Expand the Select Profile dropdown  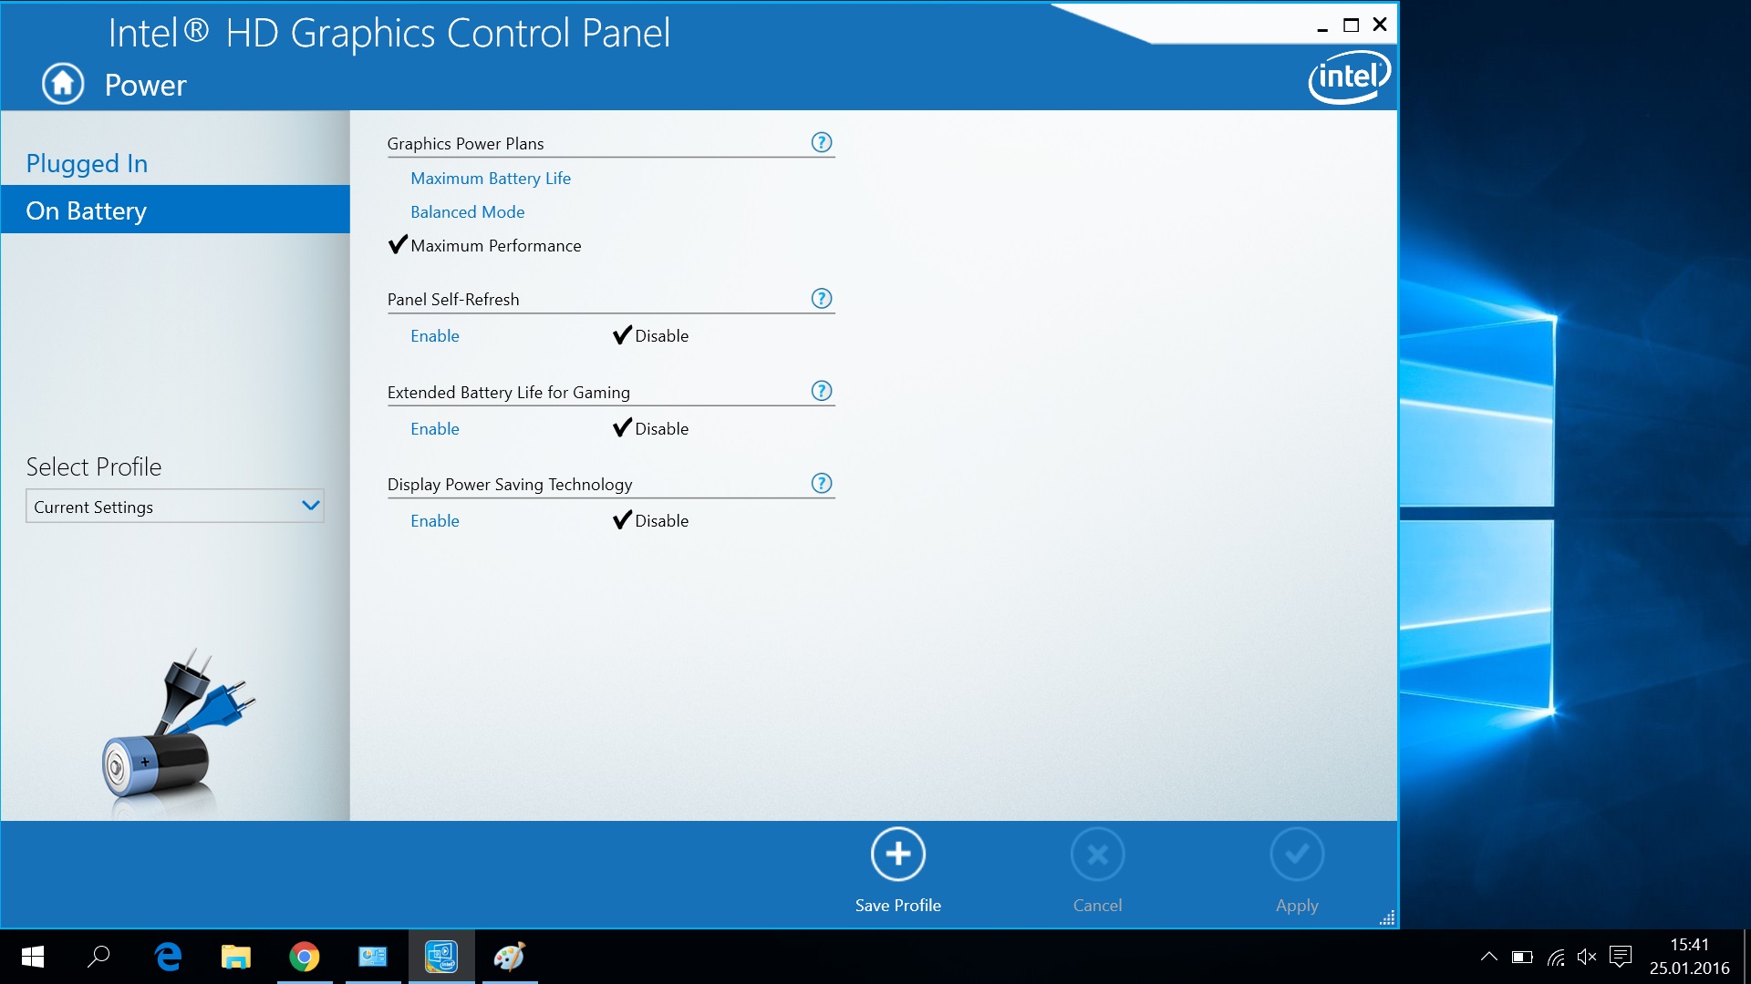175,506
